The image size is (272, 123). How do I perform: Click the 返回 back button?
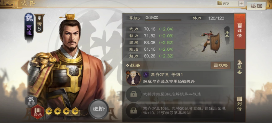[x=256, y=6]
